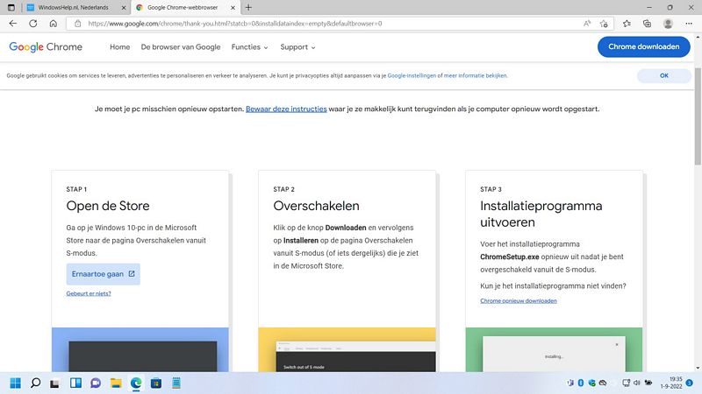The height and width of the screenshot is (394, 702).
Task: Open the Windows Start menu
Action: (15, 383)
